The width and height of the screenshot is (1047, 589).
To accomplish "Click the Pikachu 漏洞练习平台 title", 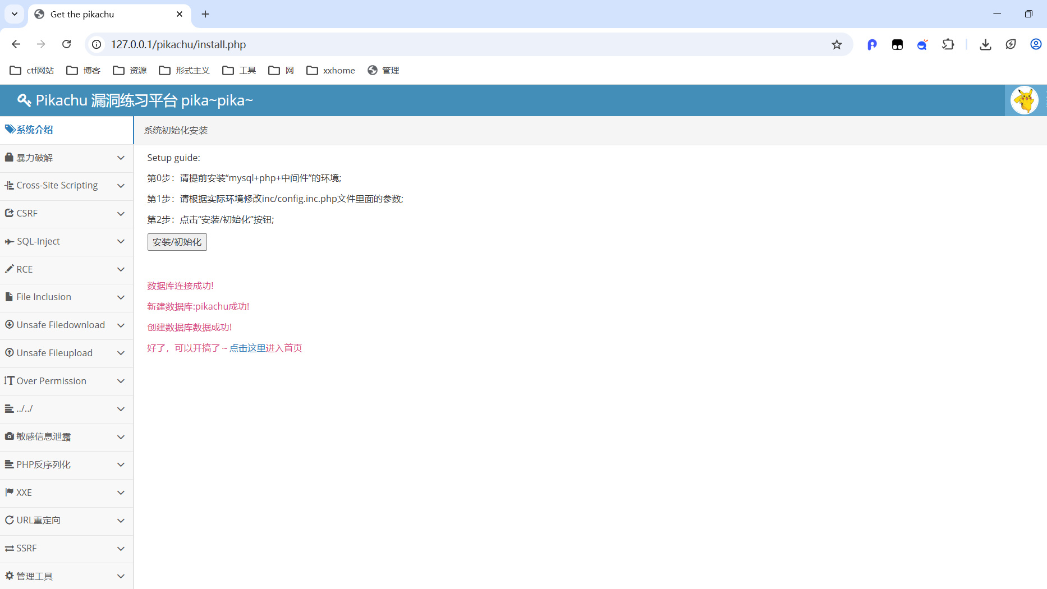I will (x=144, y=100).
